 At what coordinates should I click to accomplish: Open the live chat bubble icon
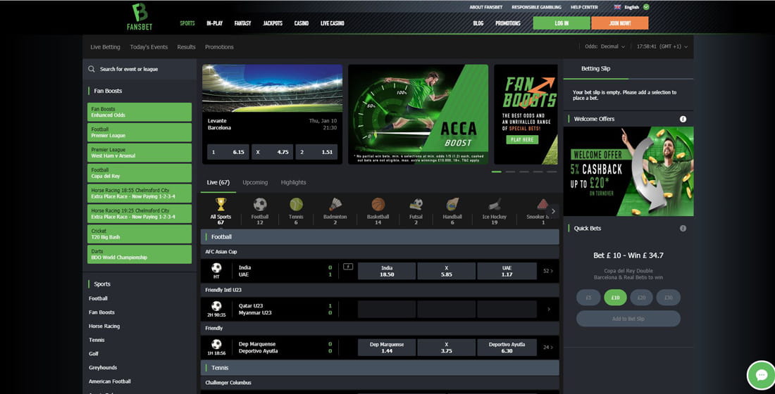(x=761, y=376)
